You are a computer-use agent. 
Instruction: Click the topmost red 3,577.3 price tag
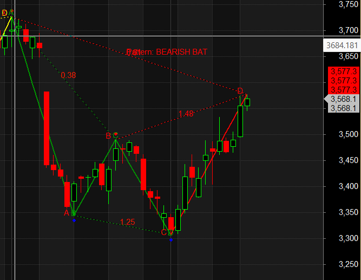(343, 71)
